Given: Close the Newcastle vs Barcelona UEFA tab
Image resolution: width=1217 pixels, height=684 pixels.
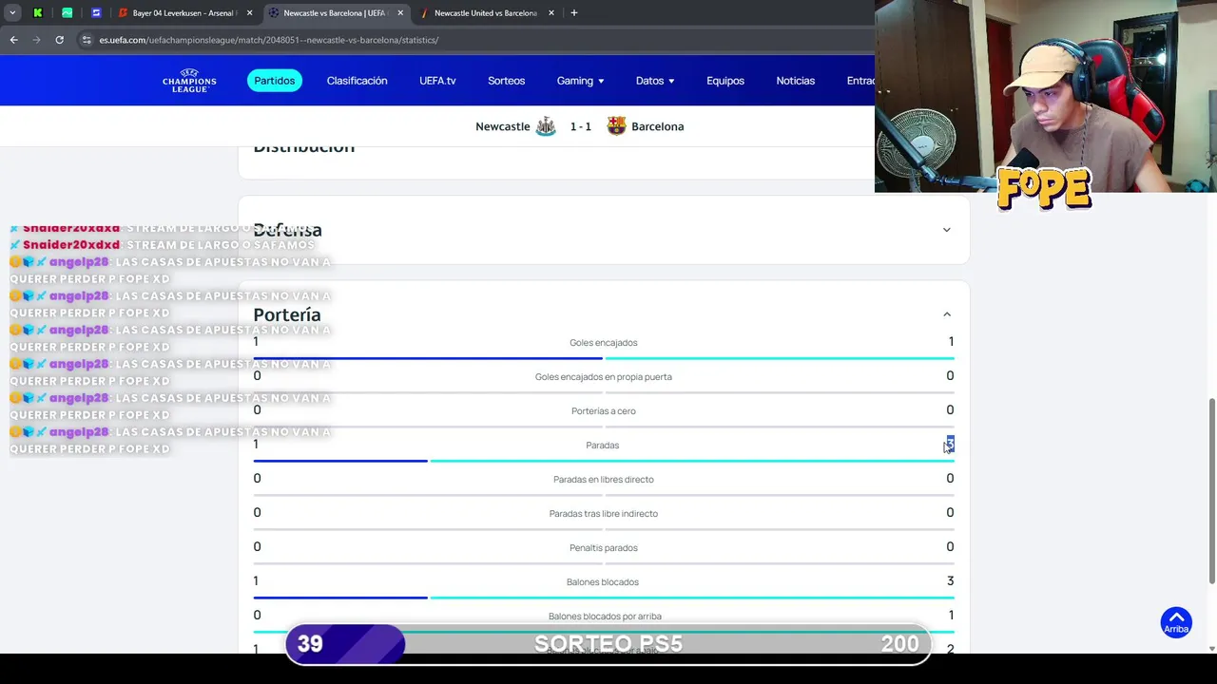Looking at the screenshot, I should pyautogui.click(x=399, y=13).
